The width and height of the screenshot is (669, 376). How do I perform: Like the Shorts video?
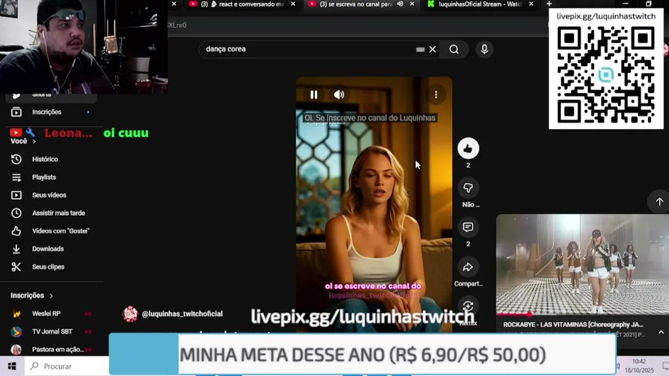click(468, 149)
